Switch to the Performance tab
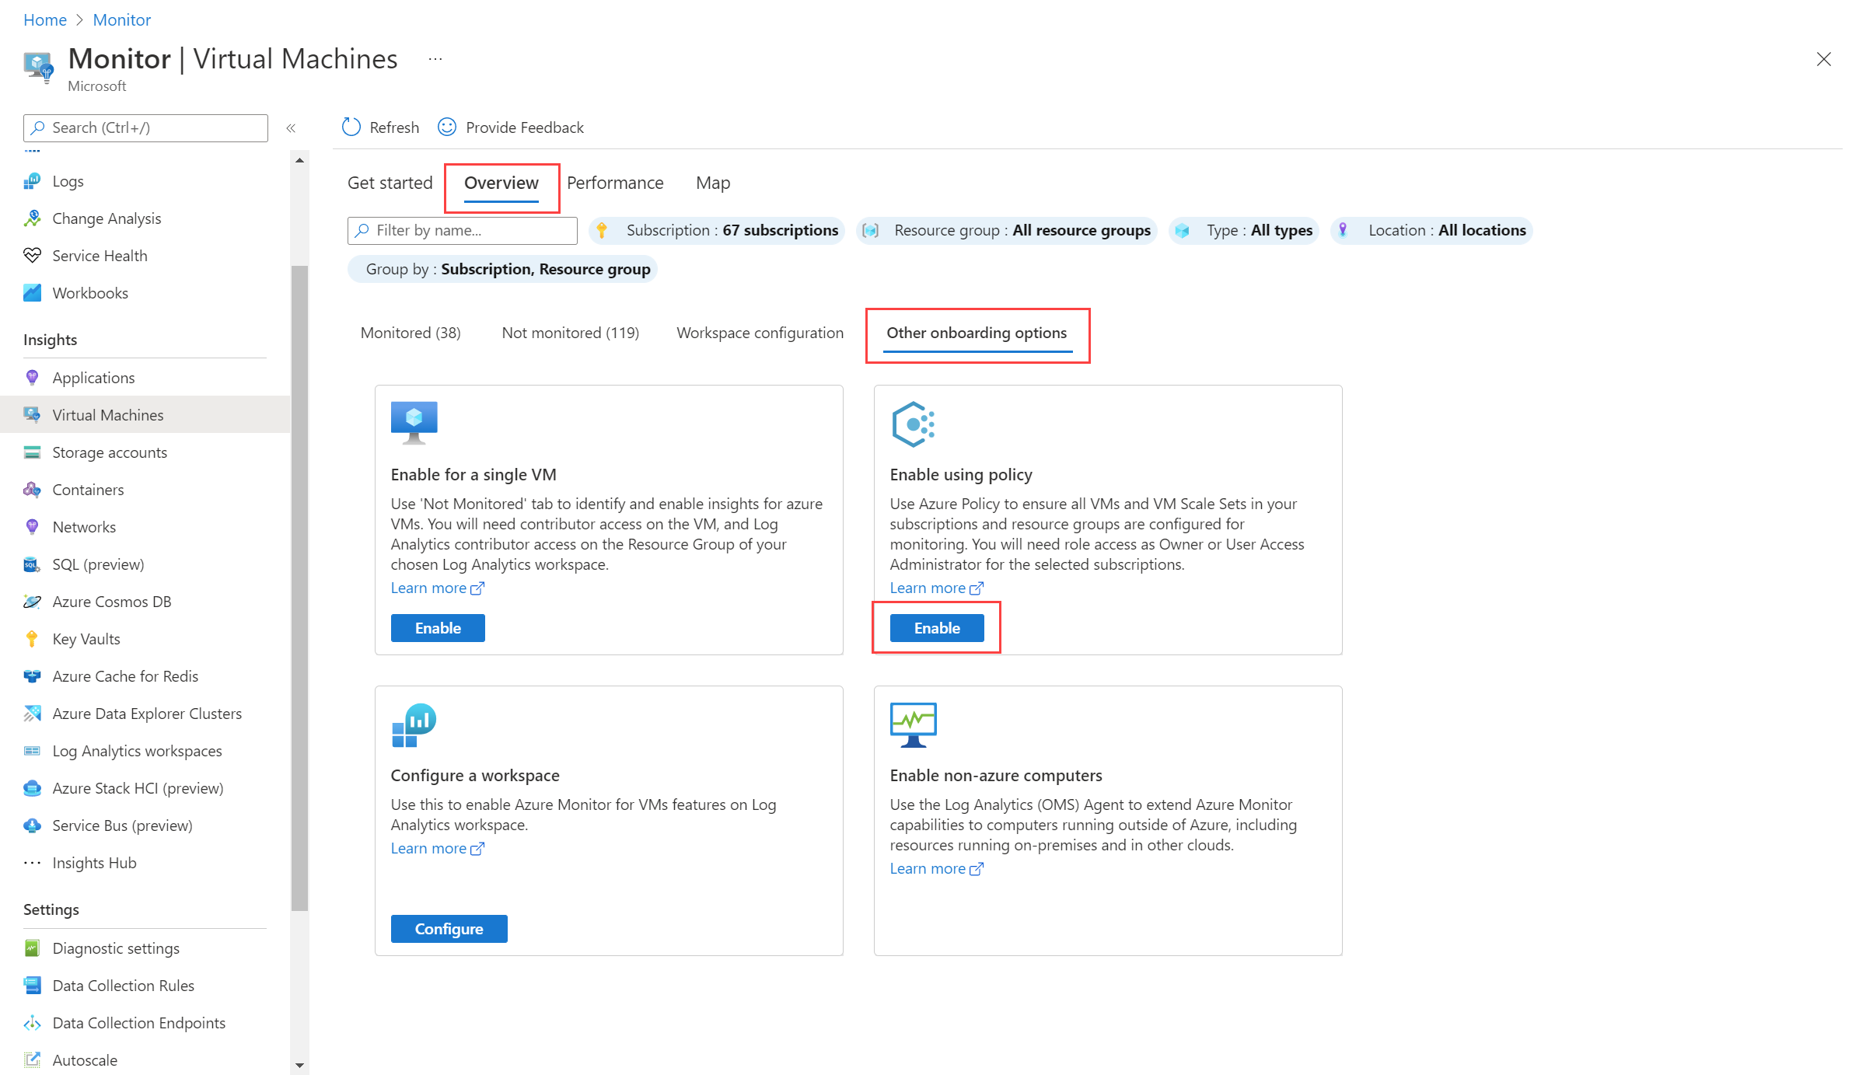The image size is (1866, 1075). 615,183
